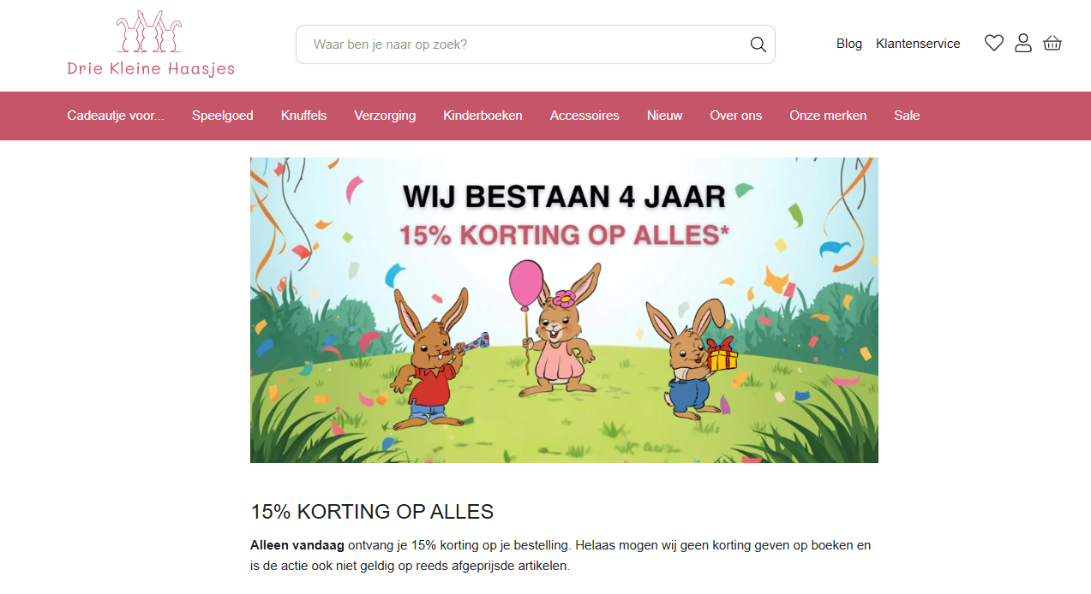The height and width of the screenshot is (594, 1091).
Task: Click the anniversary celebration banner image
Action: pos(564,310)
